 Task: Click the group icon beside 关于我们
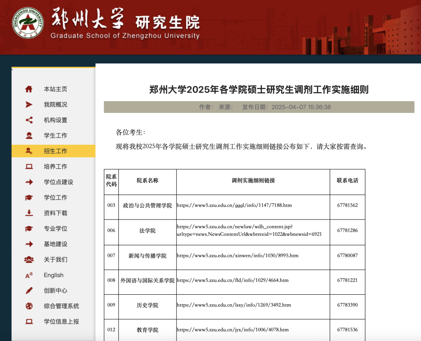click(29, 259)
